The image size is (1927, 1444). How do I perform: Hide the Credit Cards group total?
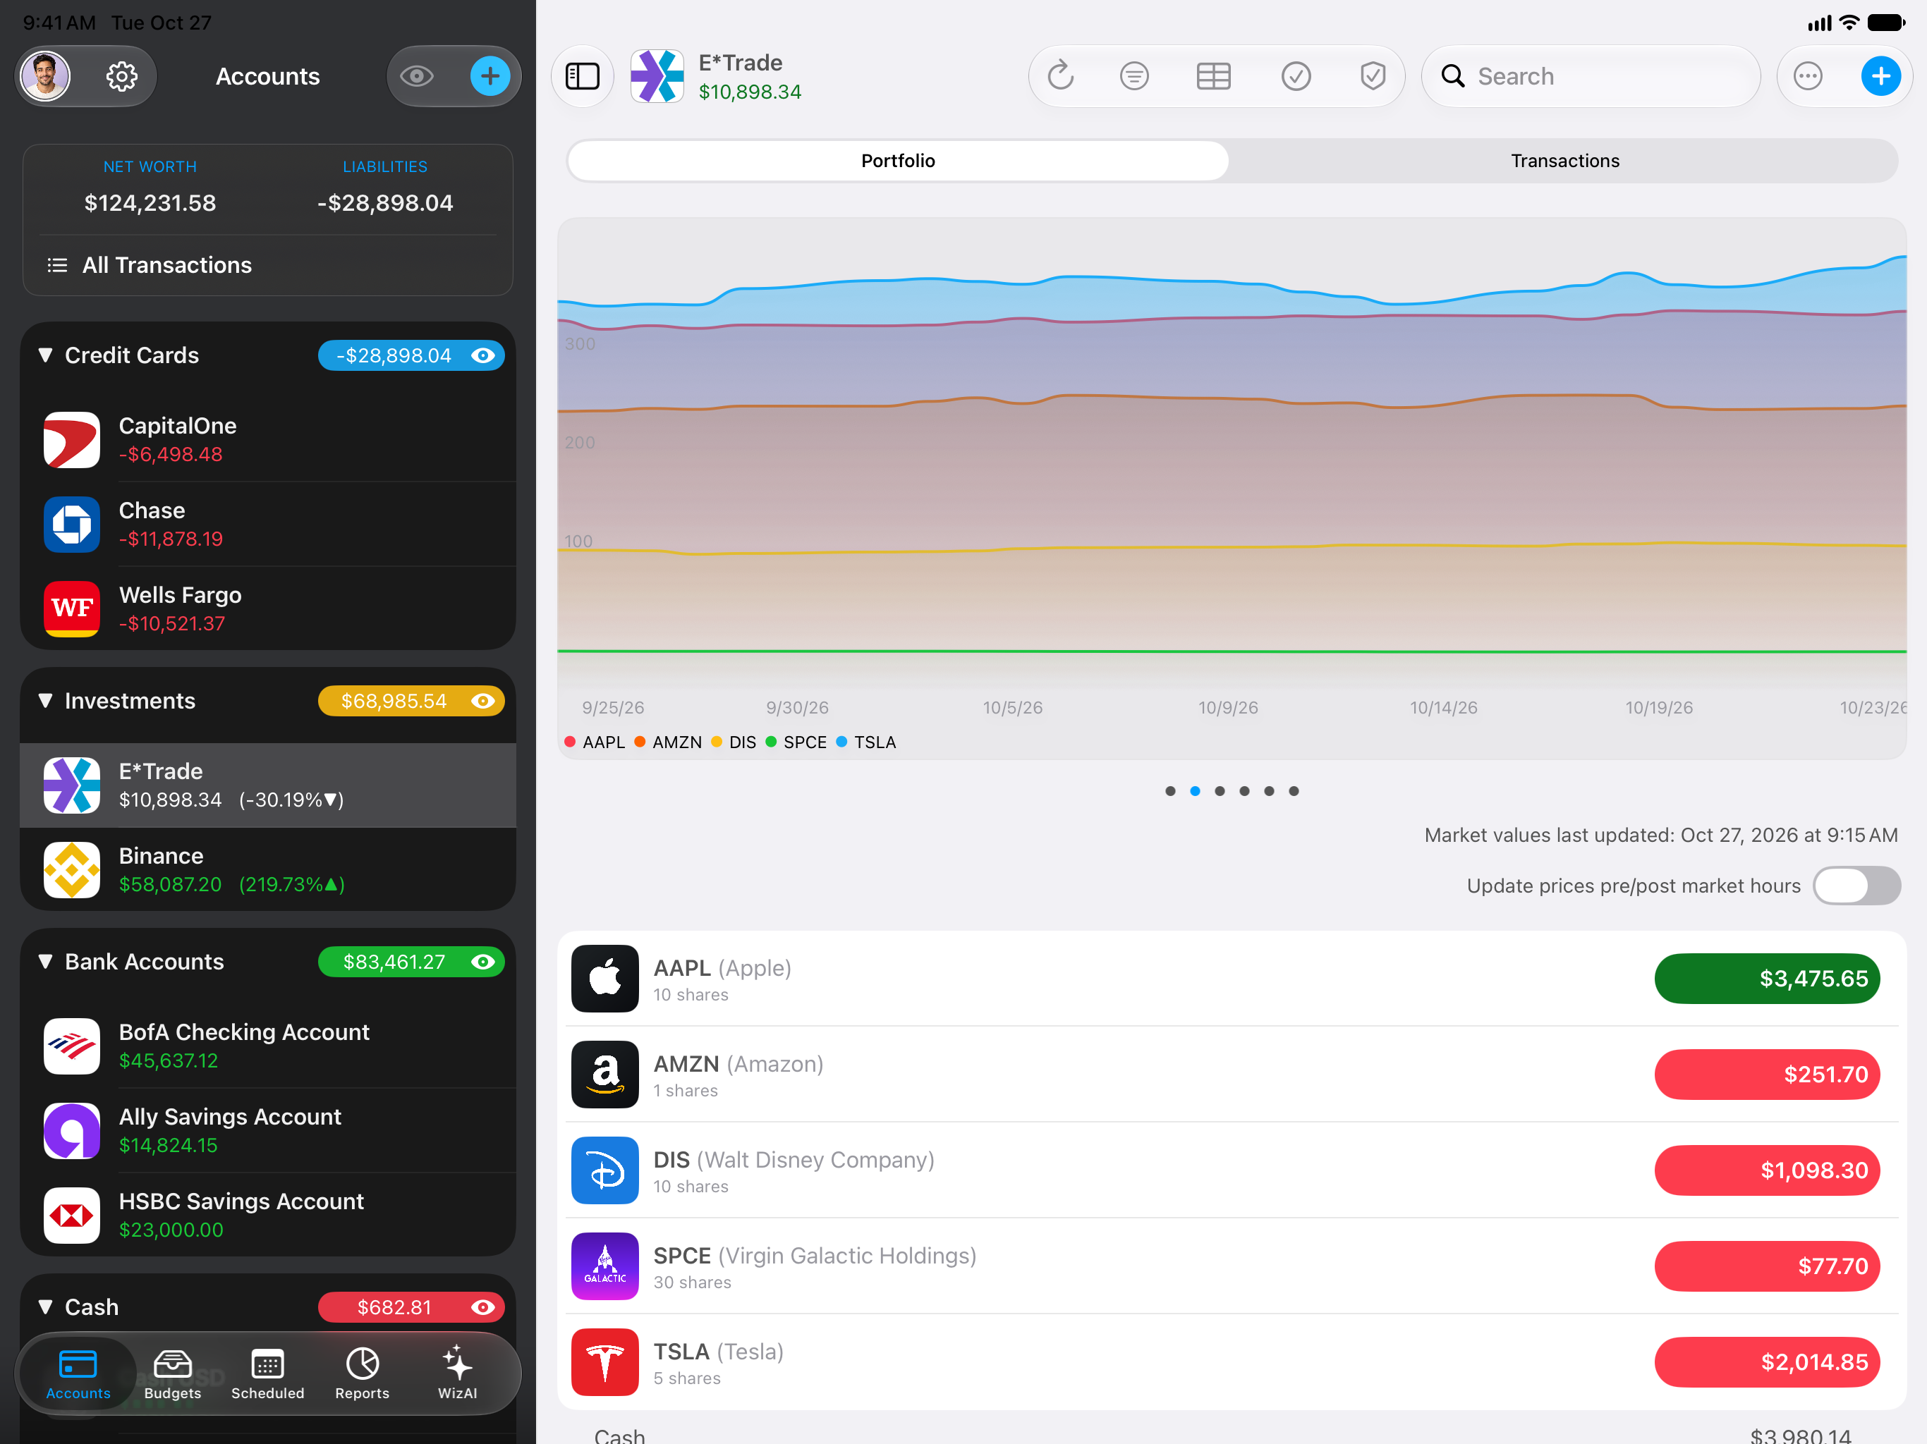[x=482, y=355]
